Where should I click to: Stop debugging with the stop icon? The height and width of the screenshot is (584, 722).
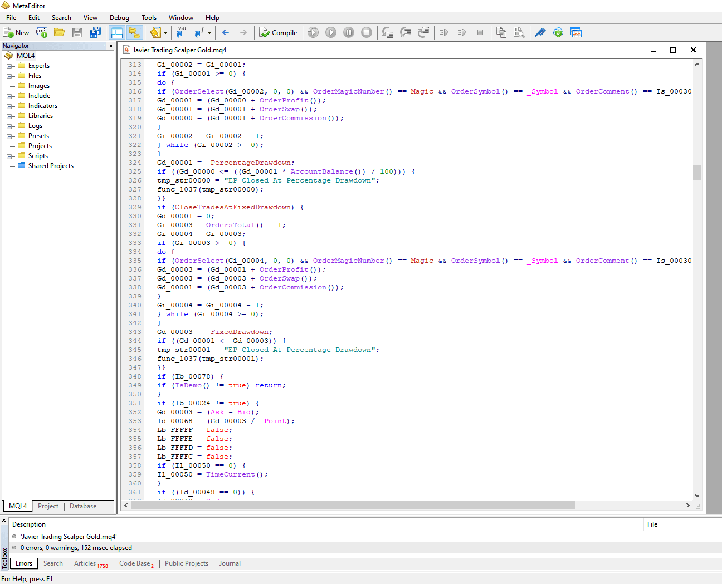point(367,32)
